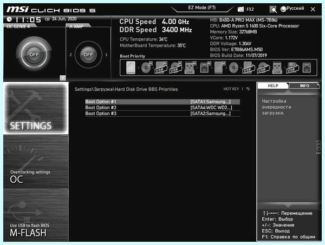
Task: Click the BIOS Build Date: 11/07/2019 text
Action: click(x=238, y=55)
